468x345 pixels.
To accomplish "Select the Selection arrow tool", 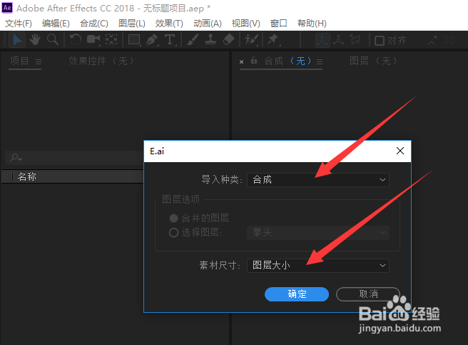I will [x=17, y=40].
